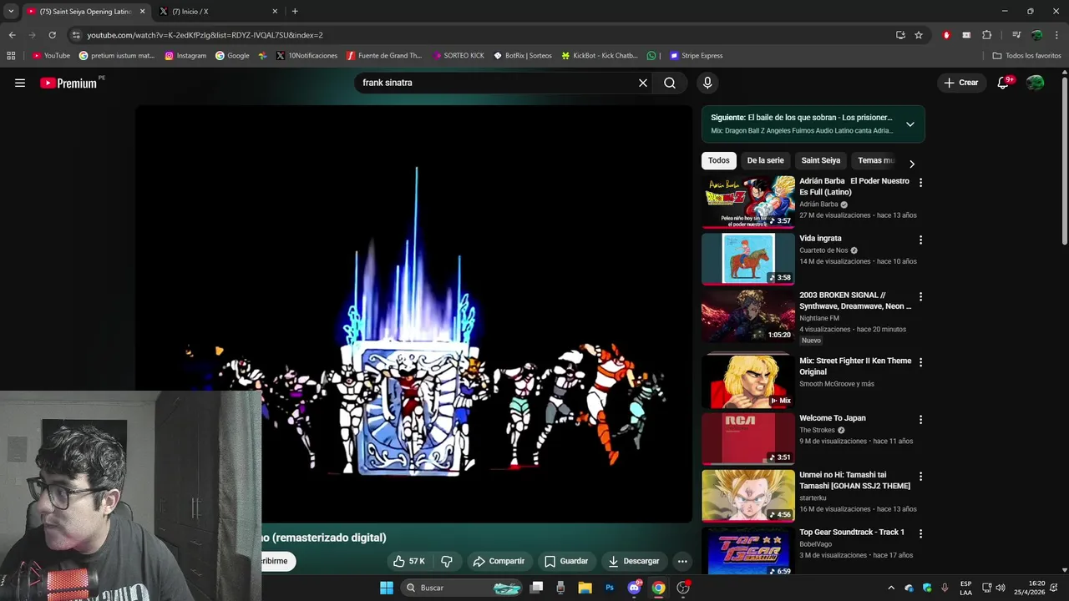The image size is (1069, 601).
Task: Click the video player to pause
Action: coord(415,314)
